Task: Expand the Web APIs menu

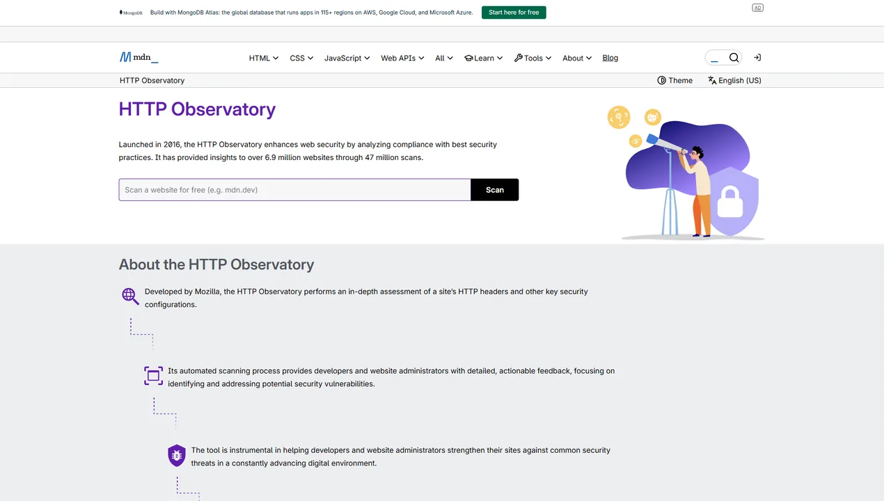Action: pos(402,58)
